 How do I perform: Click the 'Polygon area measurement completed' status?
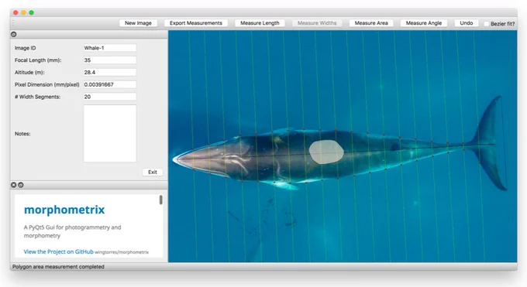58,267
